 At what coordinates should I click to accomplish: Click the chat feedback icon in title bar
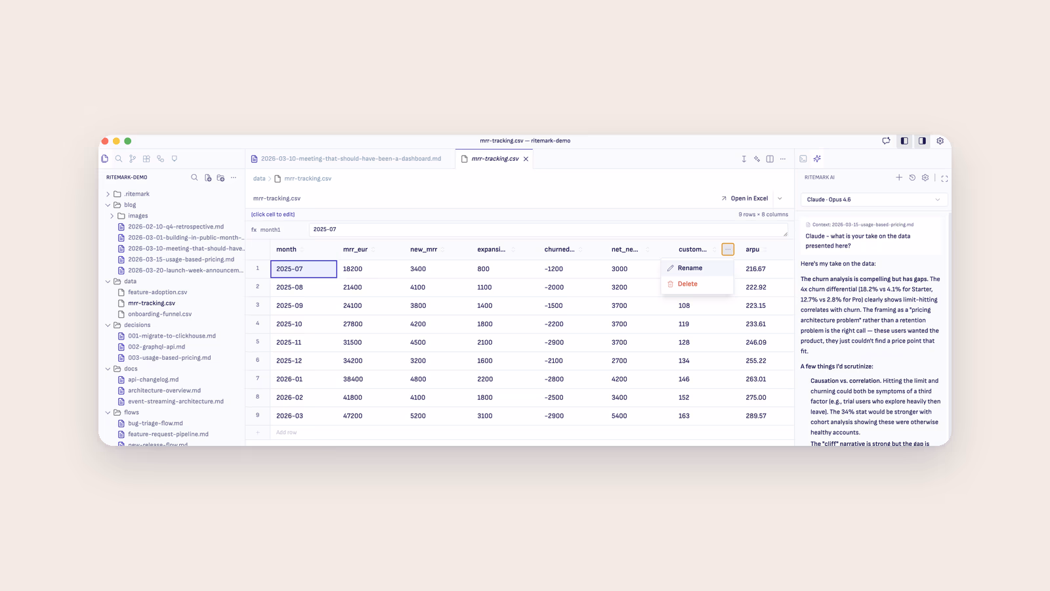886,141
